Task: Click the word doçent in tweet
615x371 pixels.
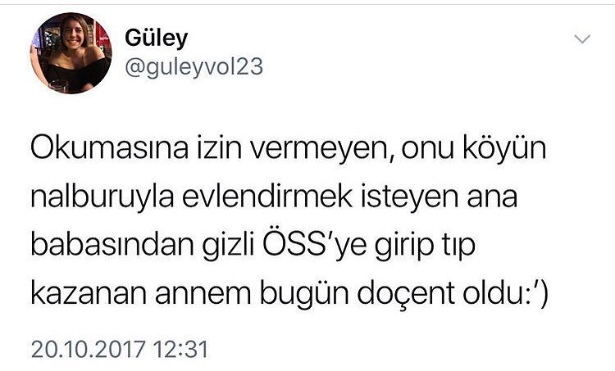Action: 406,293
